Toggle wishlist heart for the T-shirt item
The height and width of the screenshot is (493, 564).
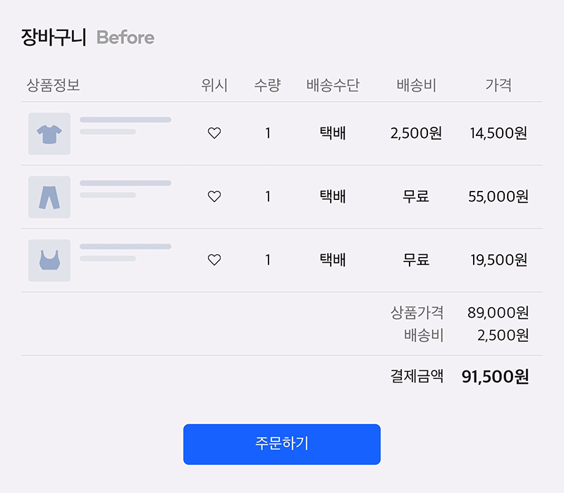pyautogui.click(x=214, y=133)
